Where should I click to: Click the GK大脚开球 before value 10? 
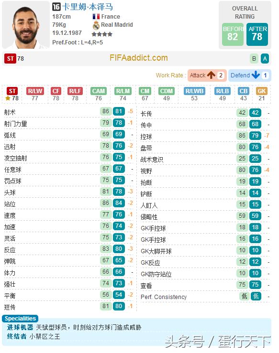tap(242, 250)
